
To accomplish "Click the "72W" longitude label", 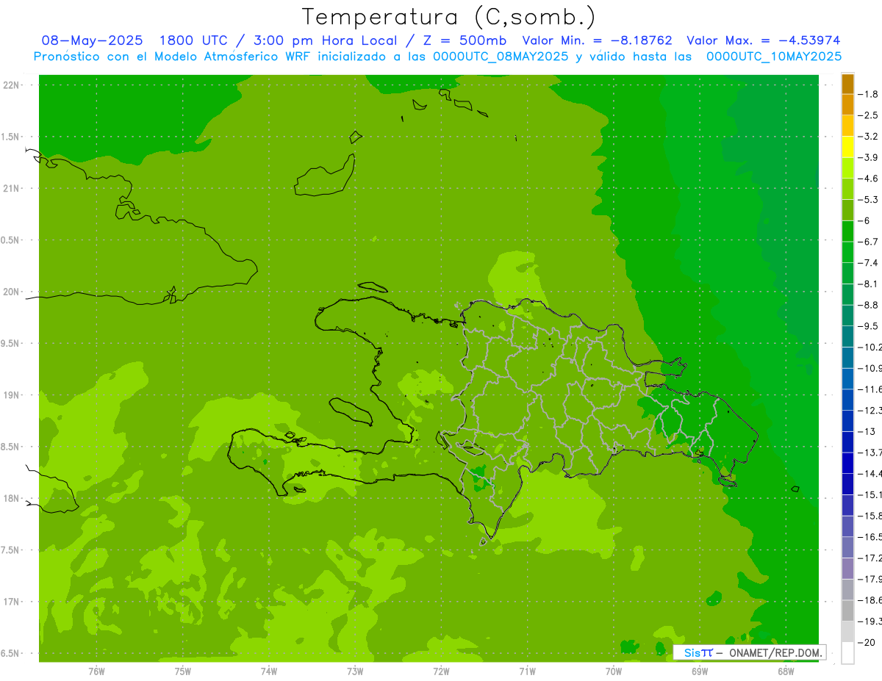I will click(x=441, y=671).
